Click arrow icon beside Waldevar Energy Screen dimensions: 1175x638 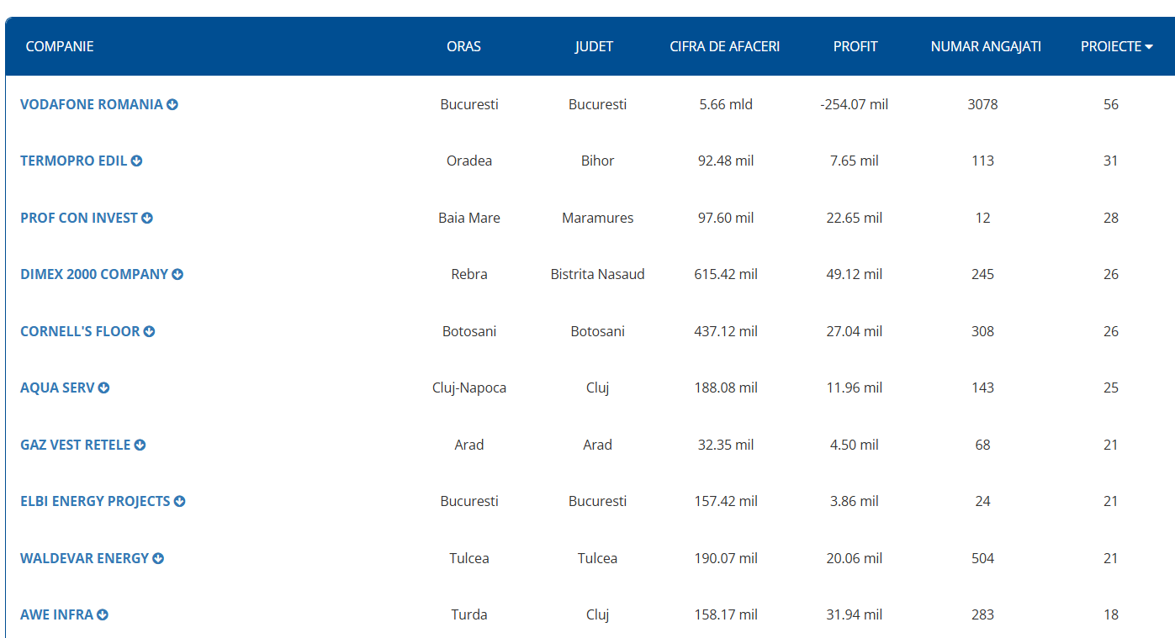click(x=158, y=558)
